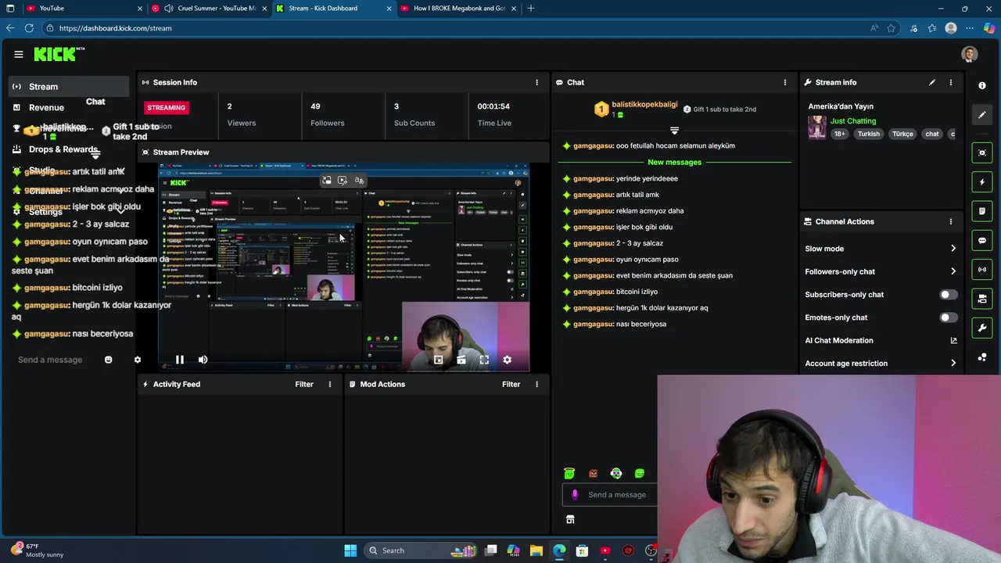
Task: Select Revenue in sidebar
Action: tap(46, 108)
